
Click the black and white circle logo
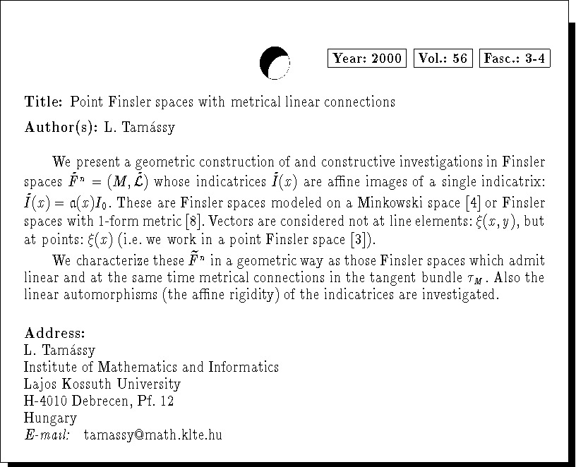tap(275, 62)
